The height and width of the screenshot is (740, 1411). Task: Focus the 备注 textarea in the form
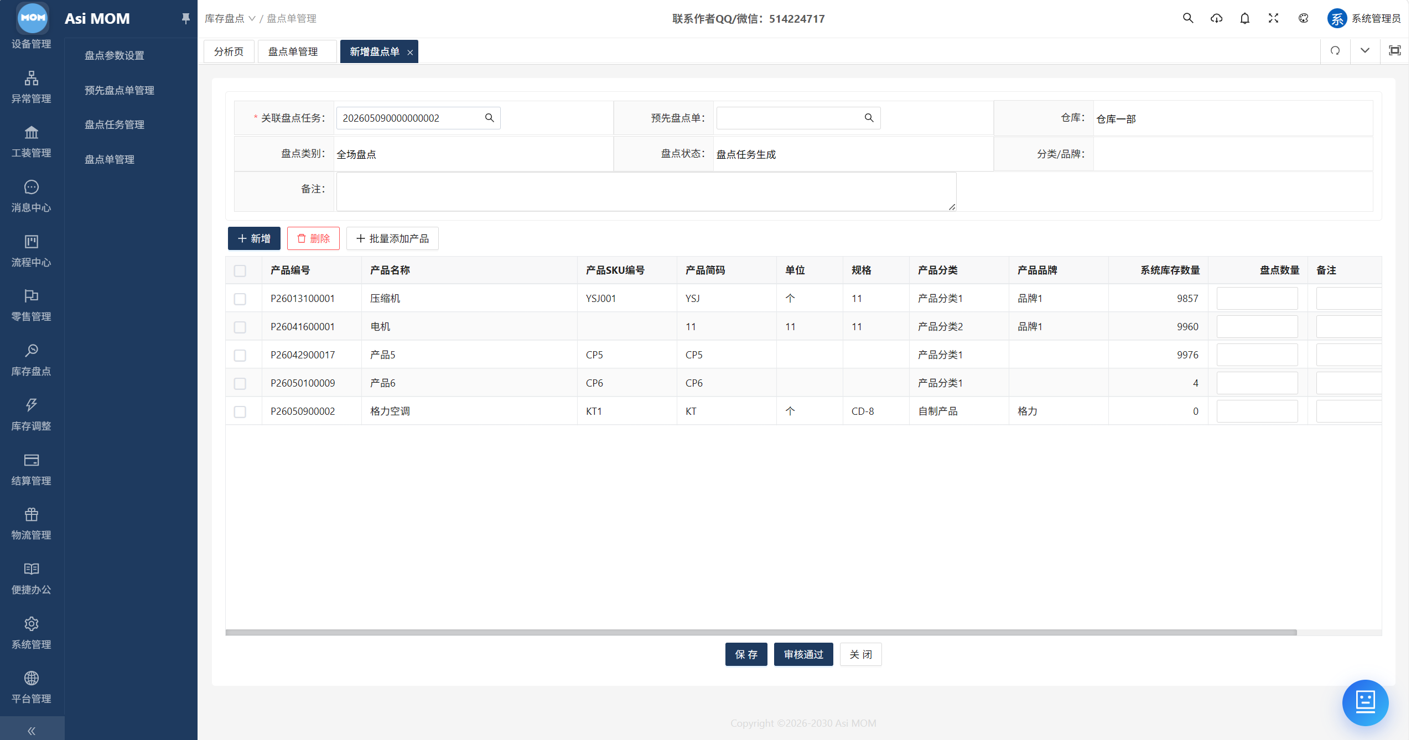pyautogui.click(x=646, y=191)
